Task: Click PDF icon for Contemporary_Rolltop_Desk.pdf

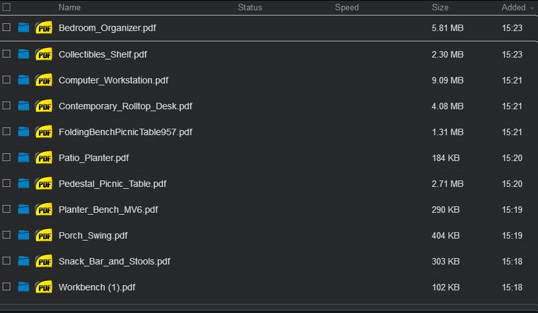Action: coord(43,106)
